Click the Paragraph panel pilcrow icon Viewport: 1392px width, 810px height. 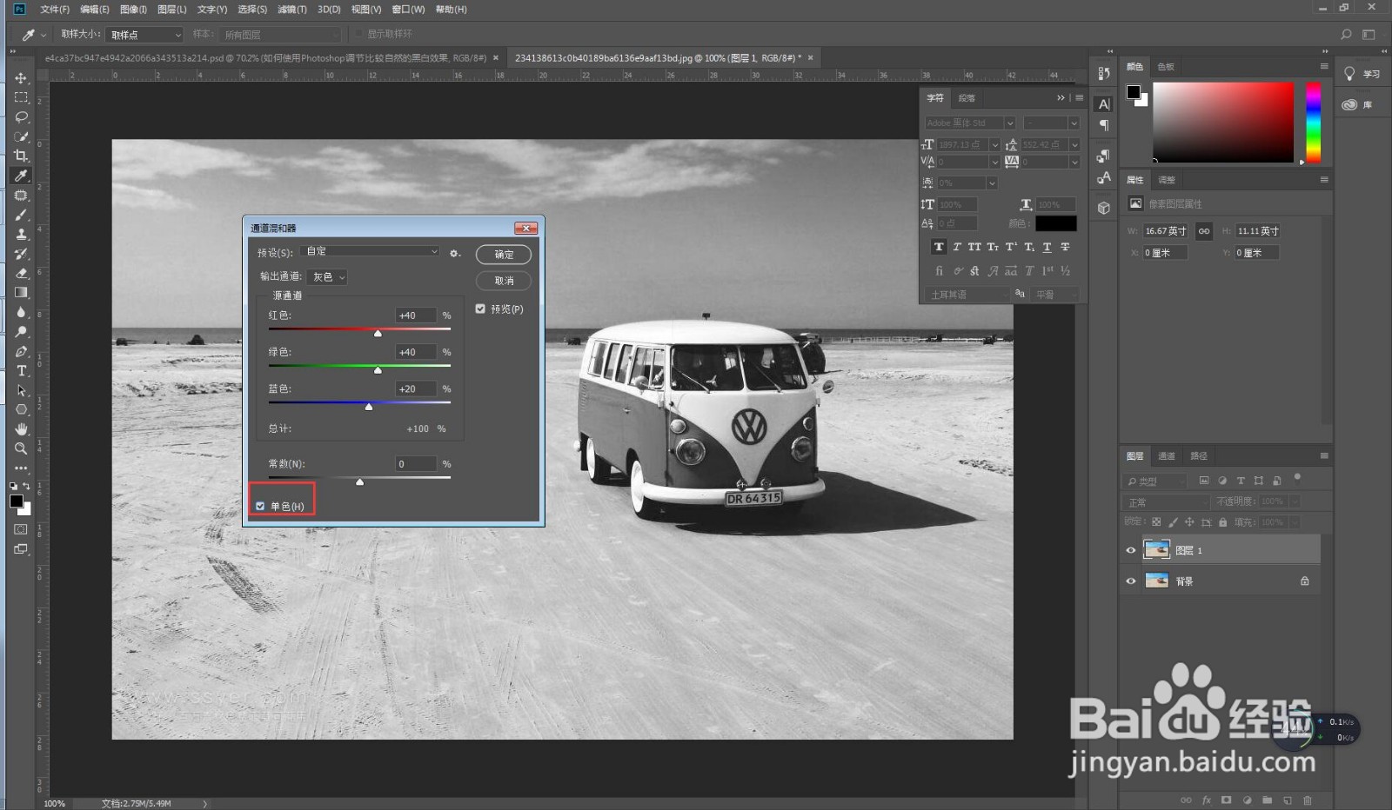(1103, 125)
